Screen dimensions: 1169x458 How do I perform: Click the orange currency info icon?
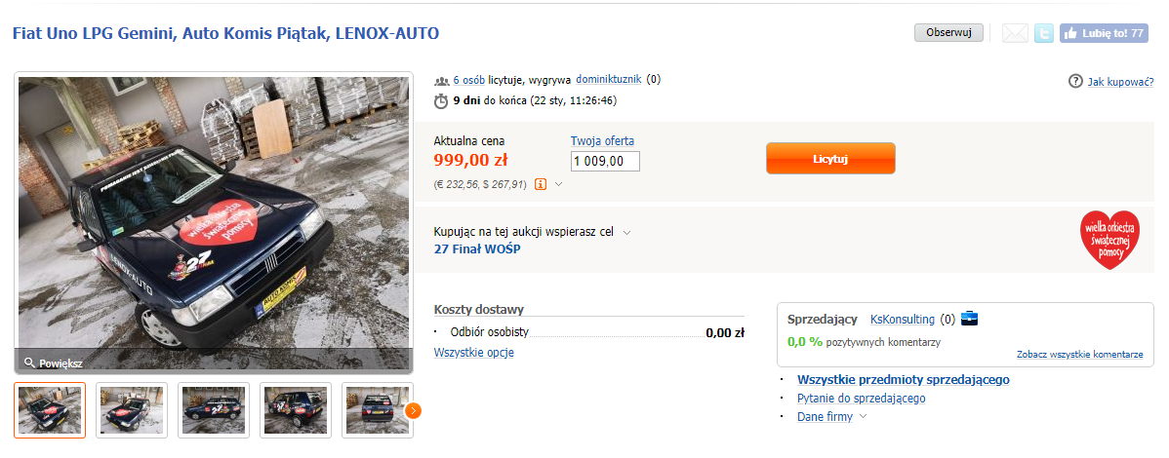click(541, 183)
